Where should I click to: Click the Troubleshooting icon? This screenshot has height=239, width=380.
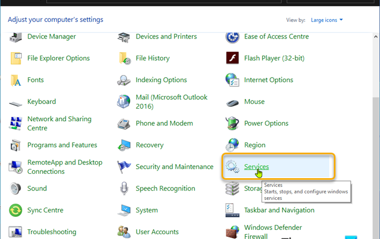(16, 232)
